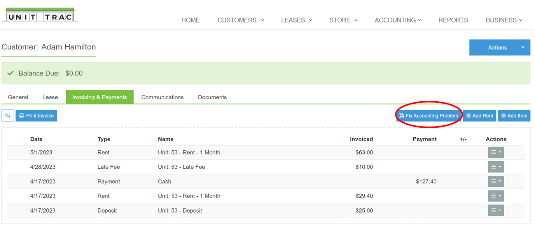Expand the Leases menu

(297, 20)
